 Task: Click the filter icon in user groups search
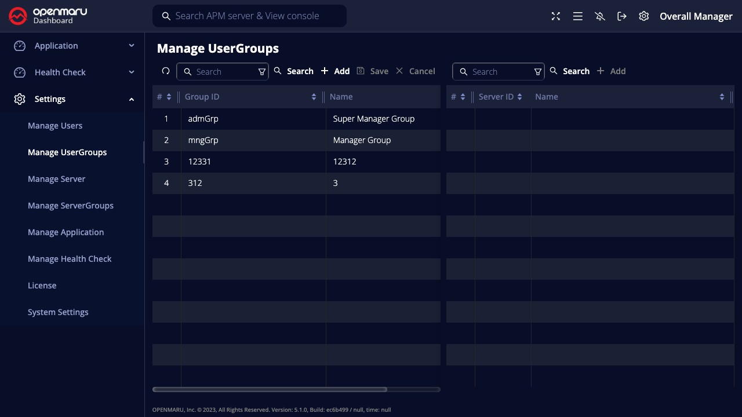coord(261,72)
